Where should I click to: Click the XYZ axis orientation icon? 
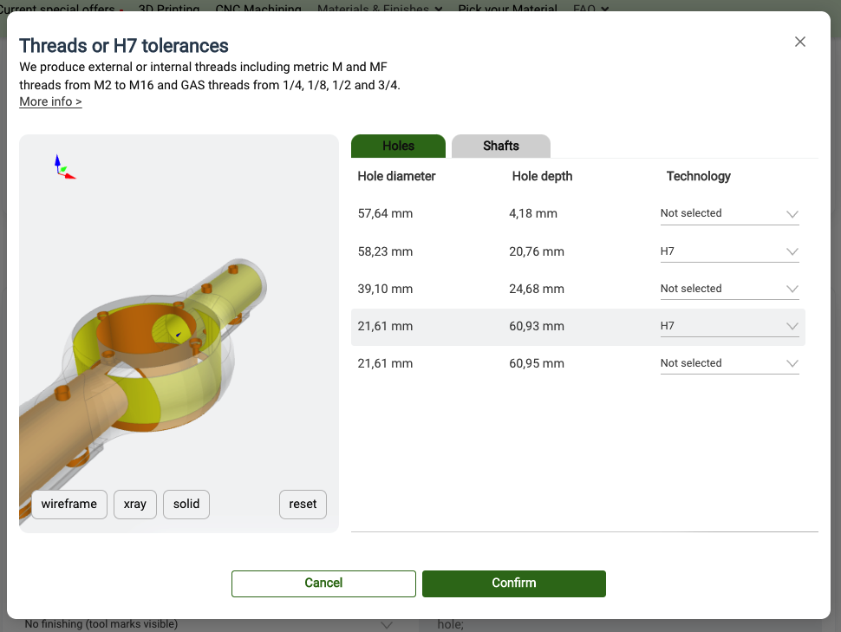click(62, 167)
